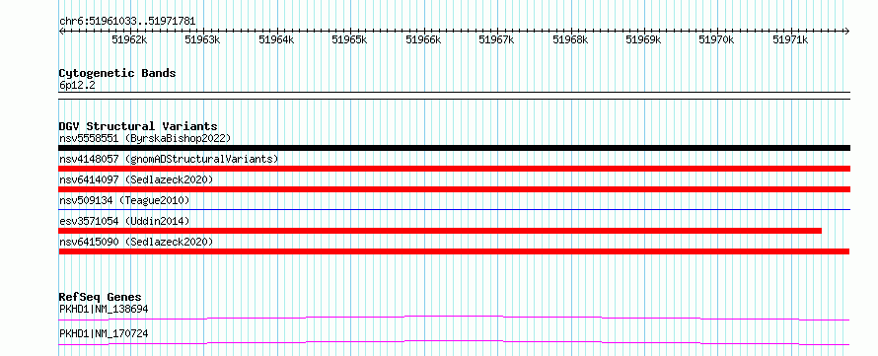Select the DGV Structural Variants track title
Image resolution: width=878 pixels, height=356 pixels.
click(138, 126)
